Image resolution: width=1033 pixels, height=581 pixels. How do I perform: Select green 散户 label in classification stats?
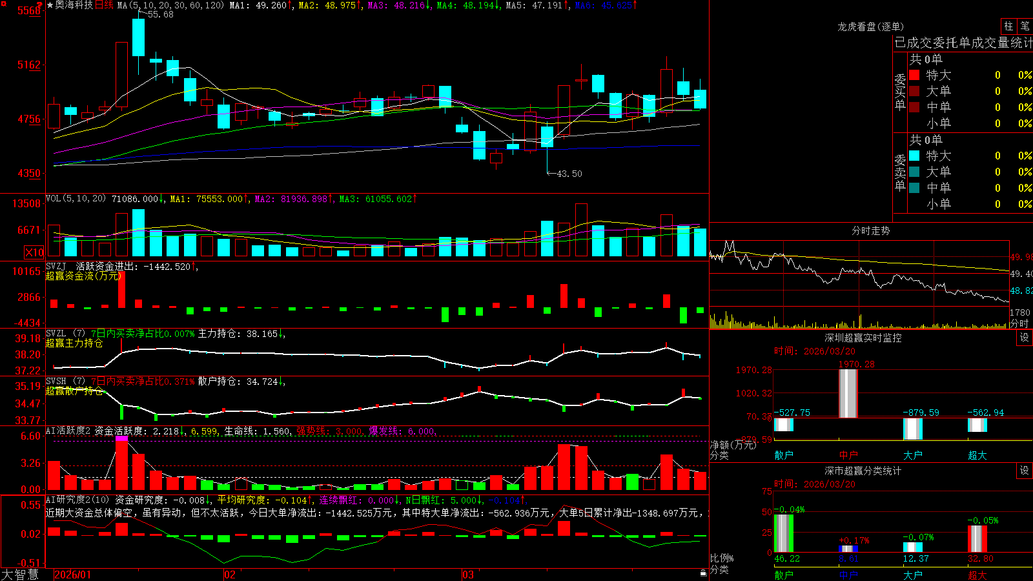pyautogui.click(x=784, y=575)
